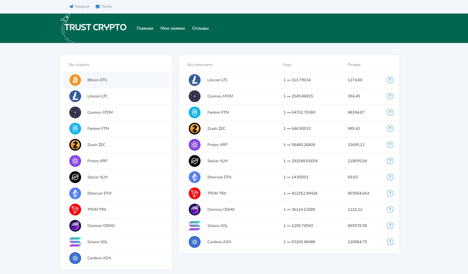Click Cardano icon in the receive list
Screen dimensions: 468x274
[x=195, y=242]
